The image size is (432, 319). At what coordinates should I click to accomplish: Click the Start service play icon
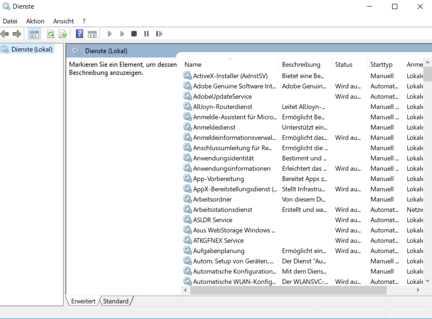click(x=109, y=34)
